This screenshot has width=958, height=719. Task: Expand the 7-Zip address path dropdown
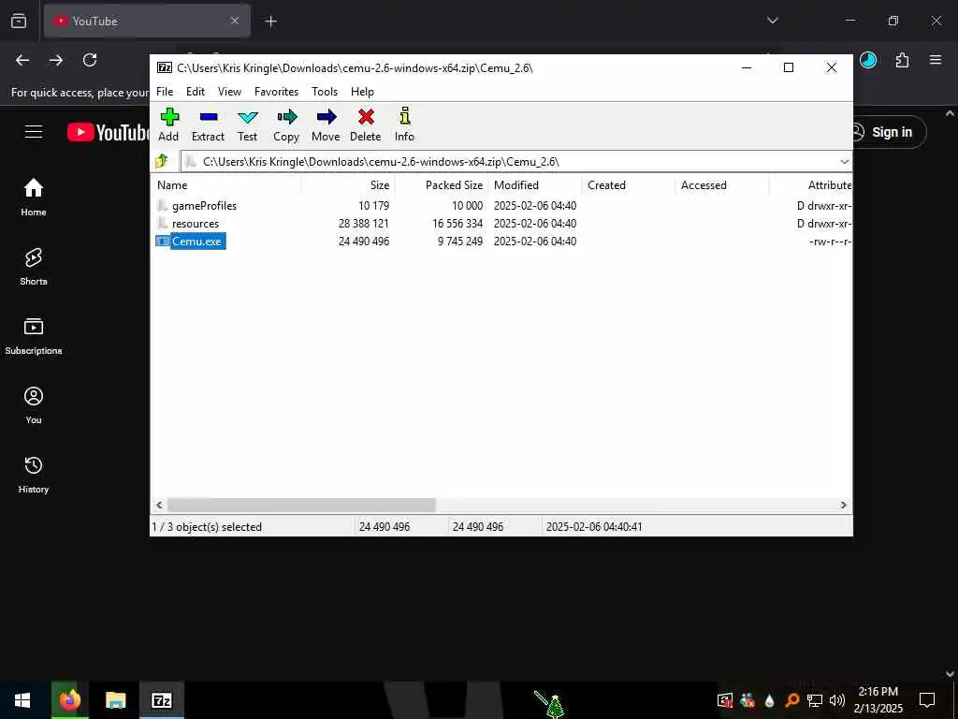click(844, 161)
